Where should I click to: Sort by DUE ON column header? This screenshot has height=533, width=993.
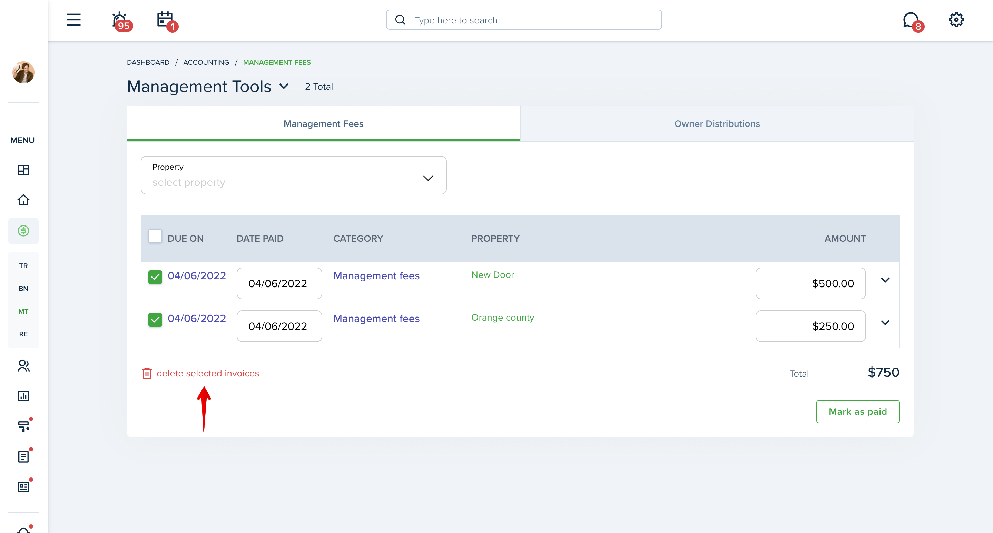[185, 238]
